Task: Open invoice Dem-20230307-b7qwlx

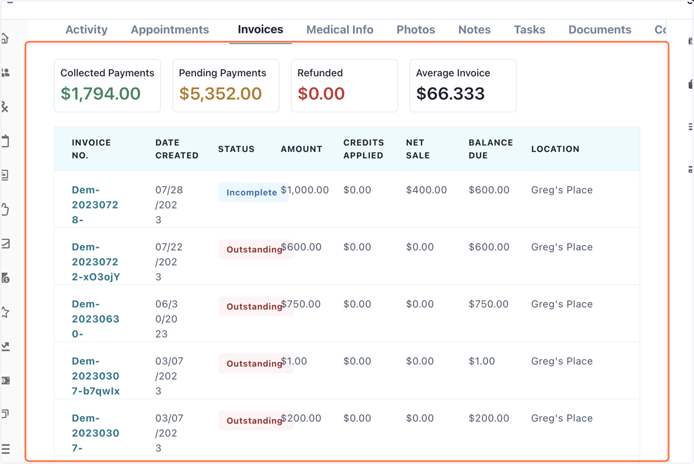Action: (x=96, y=376)
